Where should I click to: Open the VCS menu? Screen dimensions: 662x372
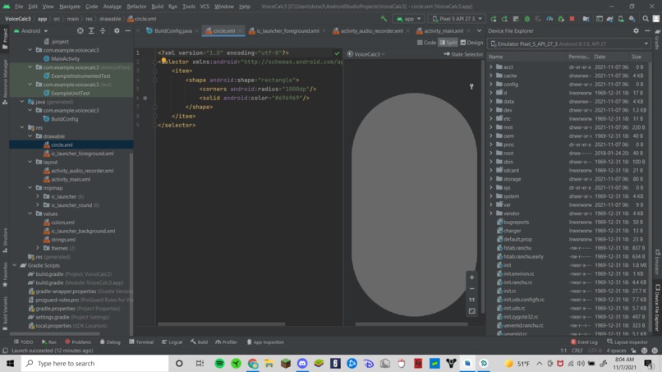click(205, 7)
